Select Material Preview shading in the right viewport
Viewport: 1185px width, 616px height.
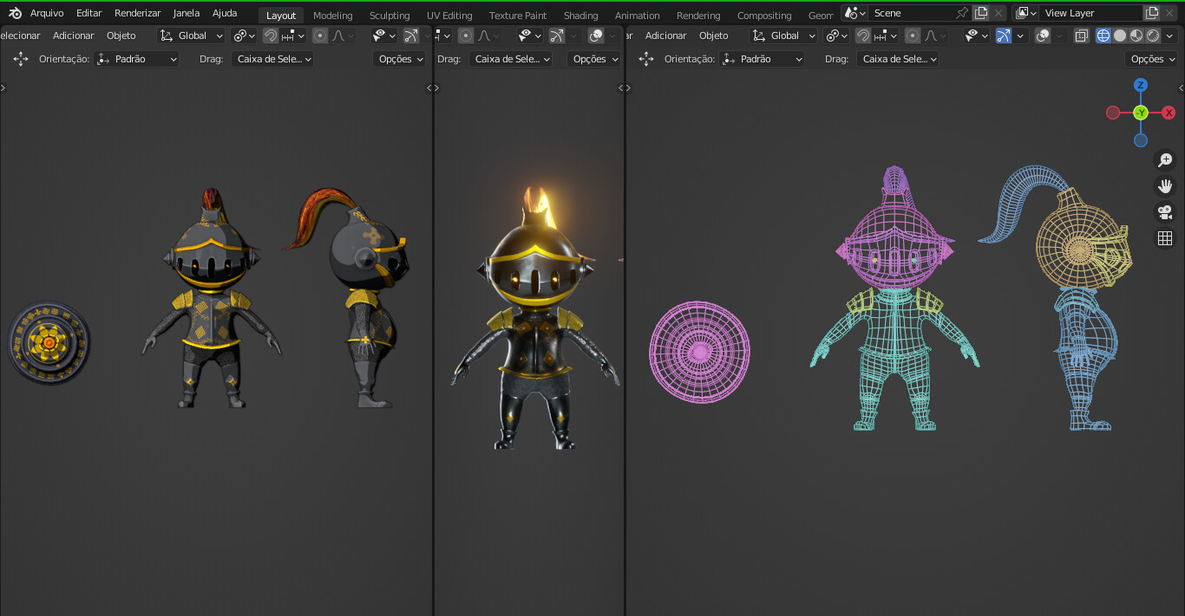(x=1136, y=36)
